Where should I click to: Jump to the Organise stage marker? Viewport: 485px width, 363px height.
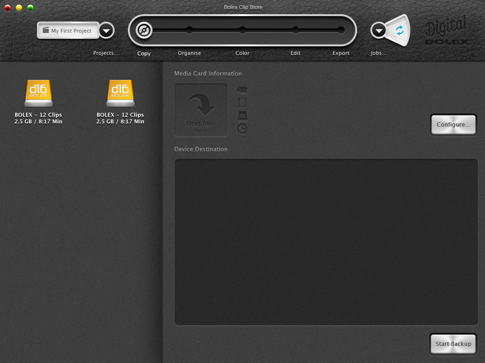[x=189, y=30]
